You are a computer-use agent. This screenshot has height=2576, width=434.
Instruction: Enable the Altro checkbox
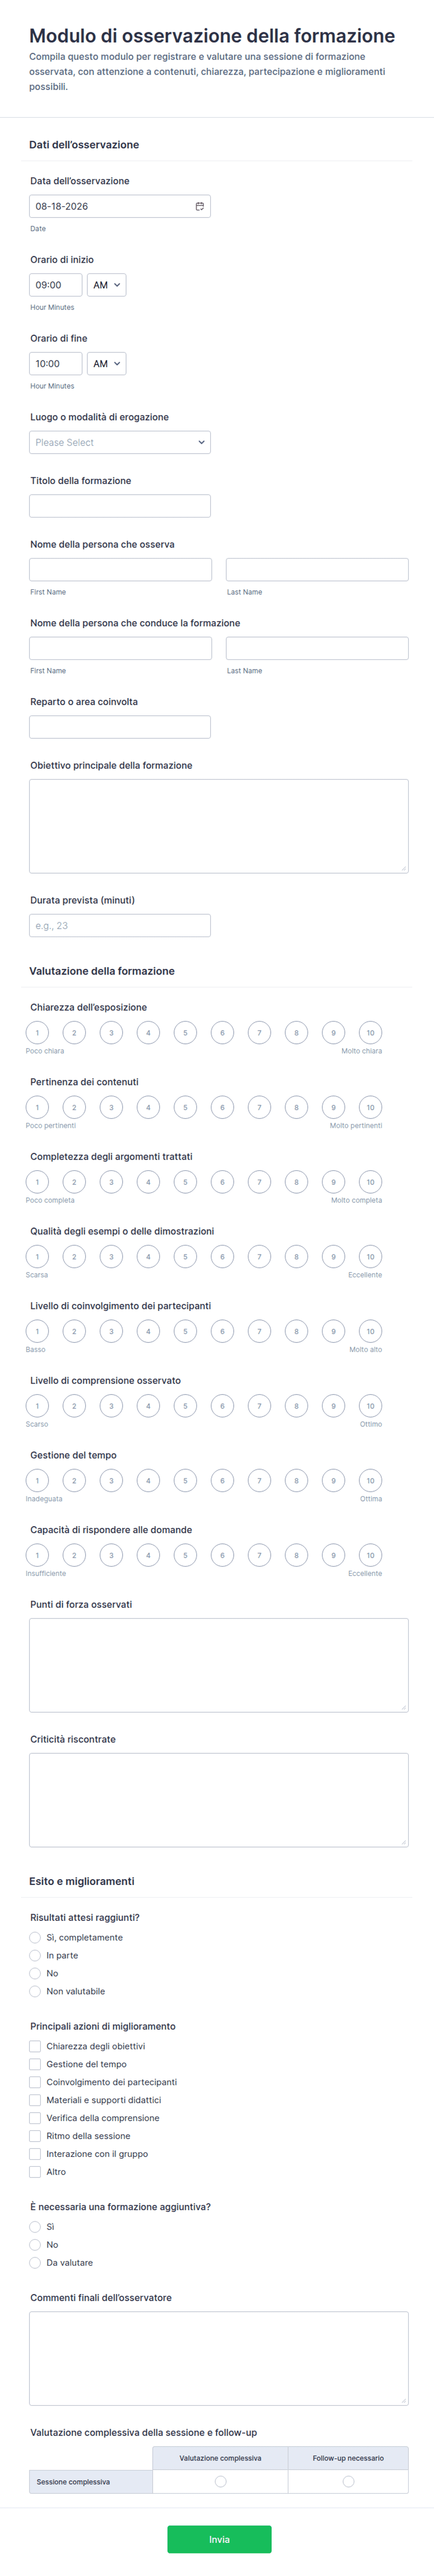click(x=35, y=2172)
